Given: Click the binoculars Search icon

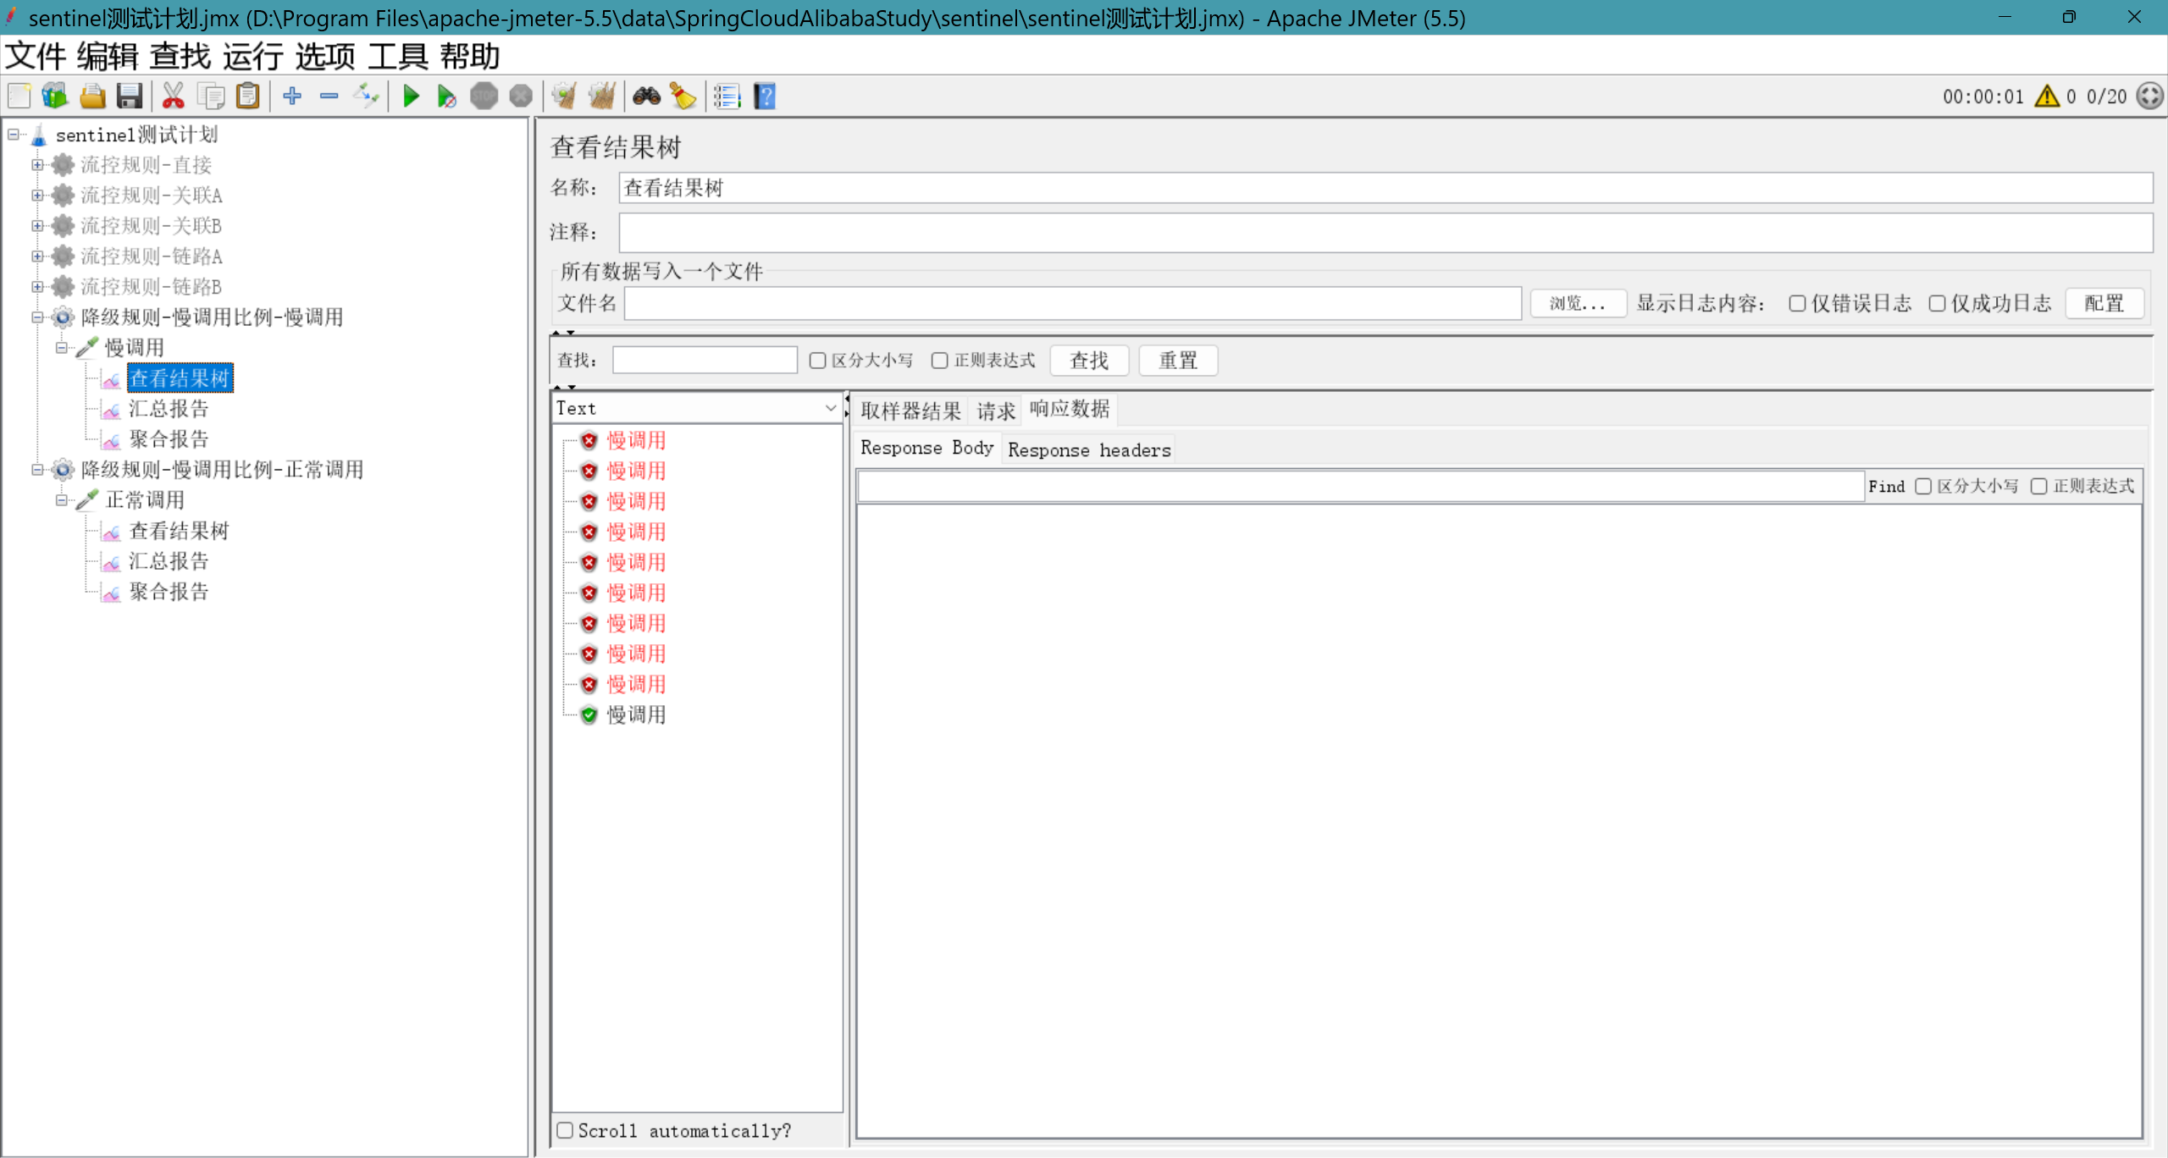Looking at the screenshot, I should pos(646,96).
